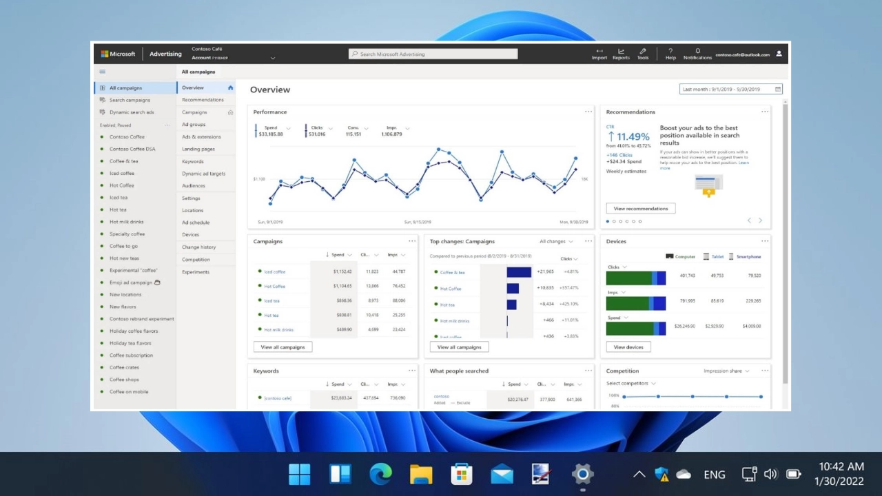The width and height of the screenshot is (882, 496).
Task: Open Keywords card more options
Action: (412, 371)
